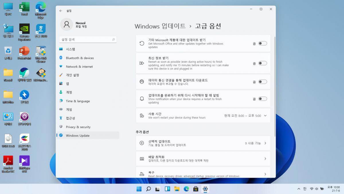The image size is (344, 194).
Task: Open the Time & language globe icon
Action: pyautogui.click(x=61, y=101)
